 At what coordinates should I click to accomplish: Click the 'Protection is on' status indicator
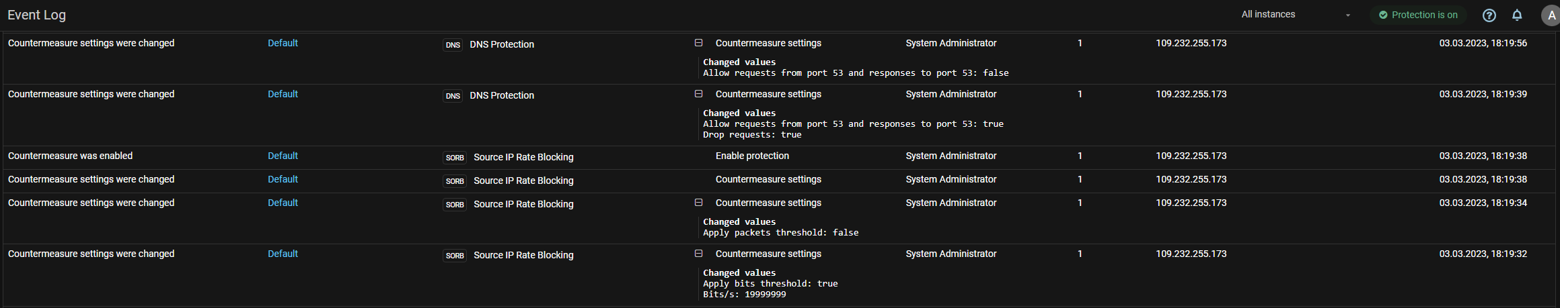[x=1417, y=15]
